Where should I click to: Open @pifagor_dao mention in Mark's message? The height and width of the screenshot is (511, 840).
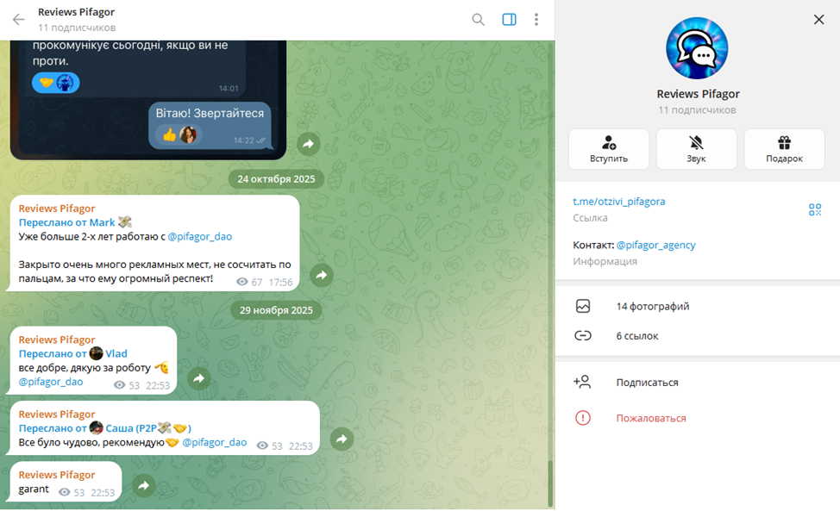pyautogui.click(x=200, y=236)
